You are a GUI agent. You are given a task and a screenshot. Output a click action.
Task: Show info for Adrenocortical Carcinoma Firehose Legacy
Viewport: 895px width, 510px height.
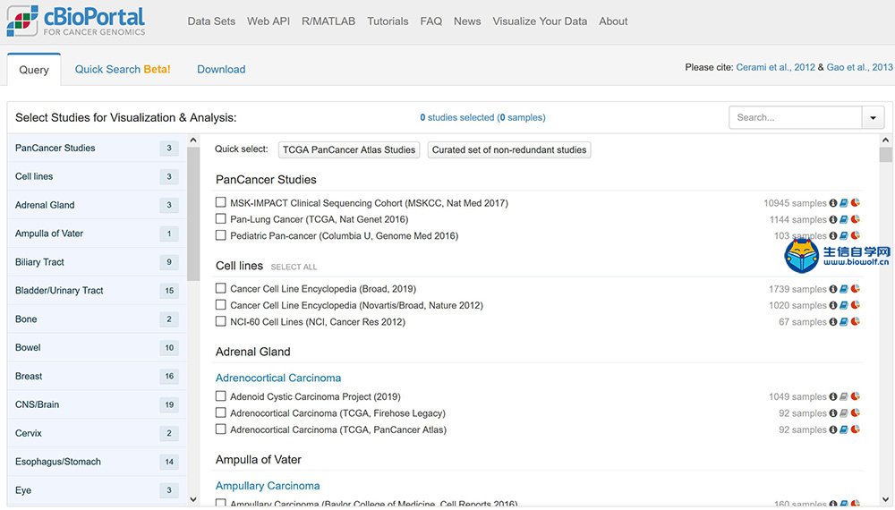(832, 413)
